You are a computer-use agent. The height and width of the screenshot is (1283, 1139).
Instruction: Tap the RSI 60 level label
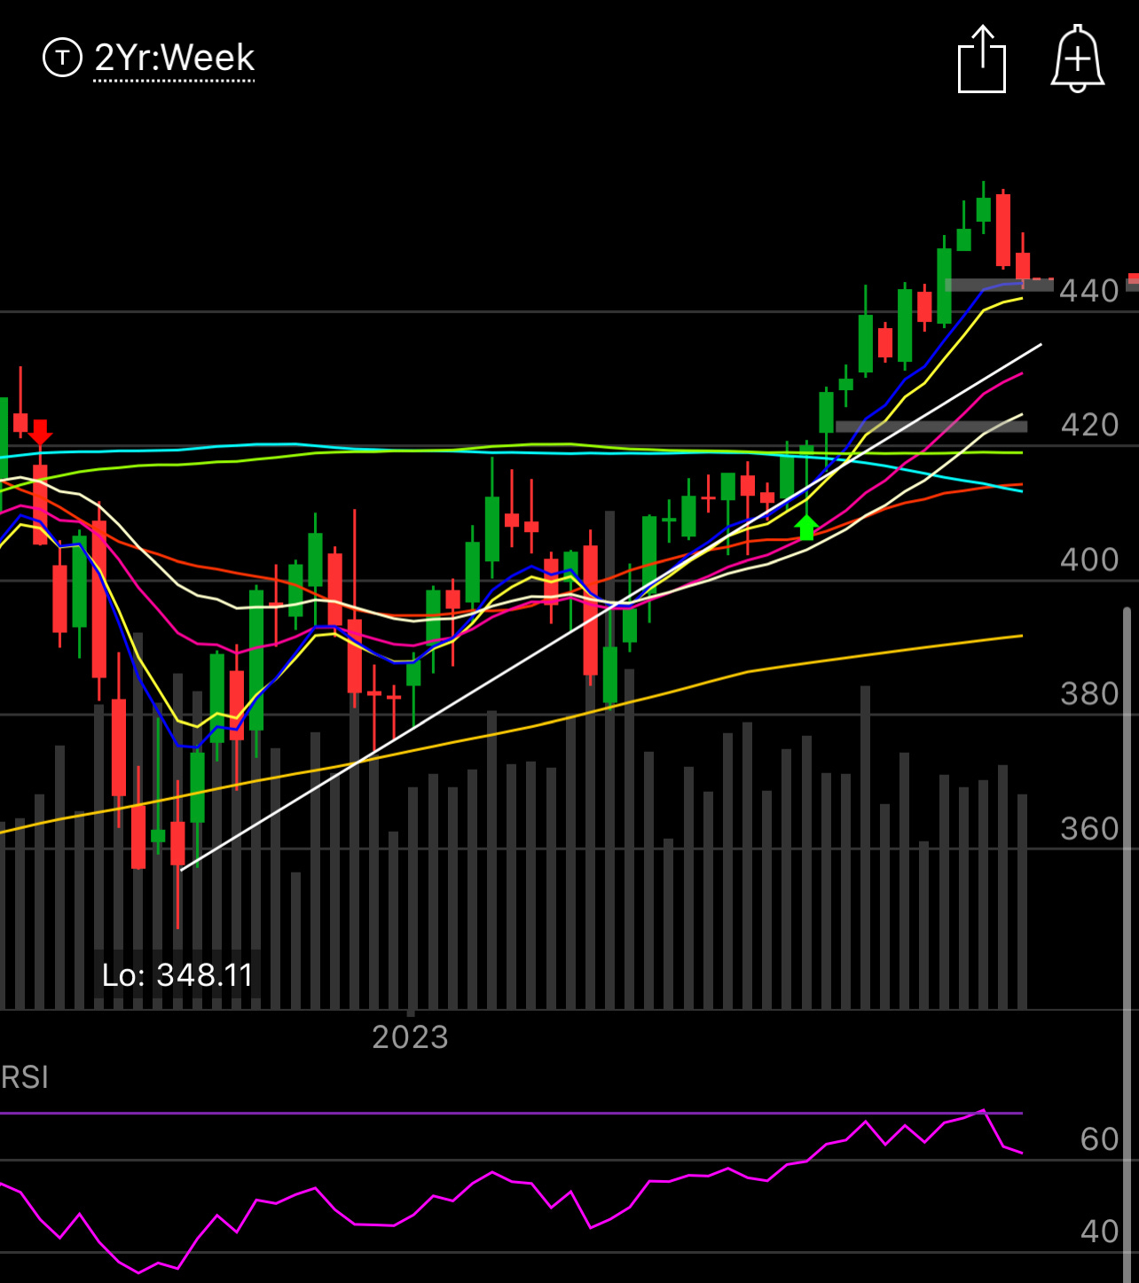point(1100,1138)
